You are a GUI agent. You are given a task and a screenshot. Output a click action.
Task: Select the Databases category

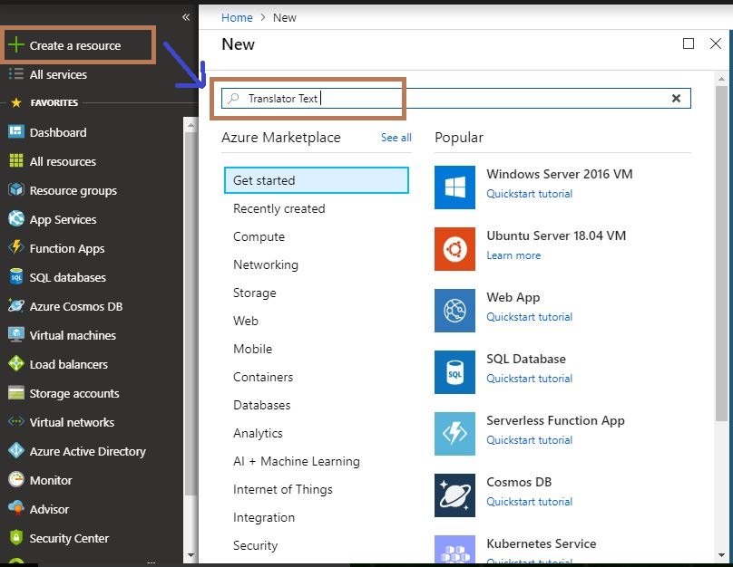262,405
